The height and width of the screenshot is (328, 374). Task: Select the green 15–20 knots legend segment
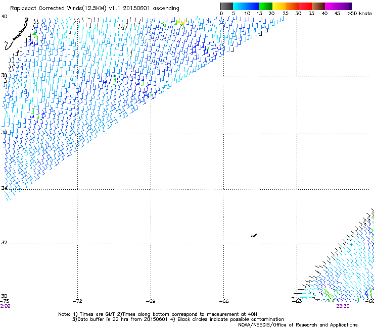tap(266, 6)
